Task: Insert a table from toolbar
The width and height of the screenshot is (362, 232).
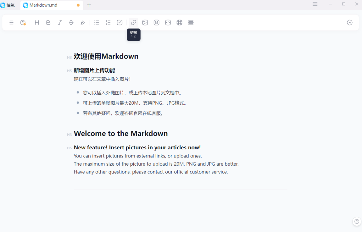Action: [179, 23]
